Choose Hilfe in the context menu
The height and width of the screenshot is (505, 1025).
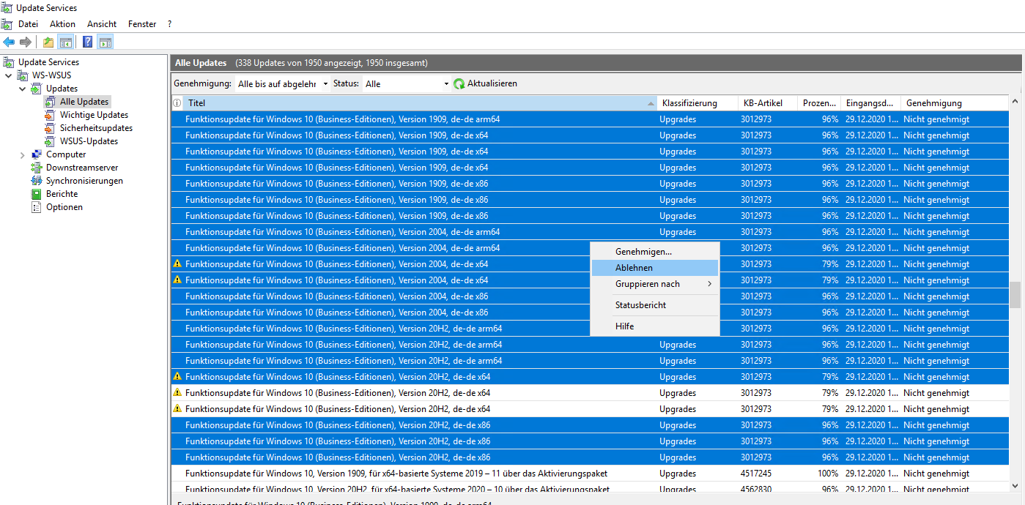point(655,326)
